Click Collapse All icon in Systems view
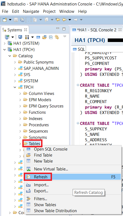Screen dimensions: 123x216 coord(51,37)
